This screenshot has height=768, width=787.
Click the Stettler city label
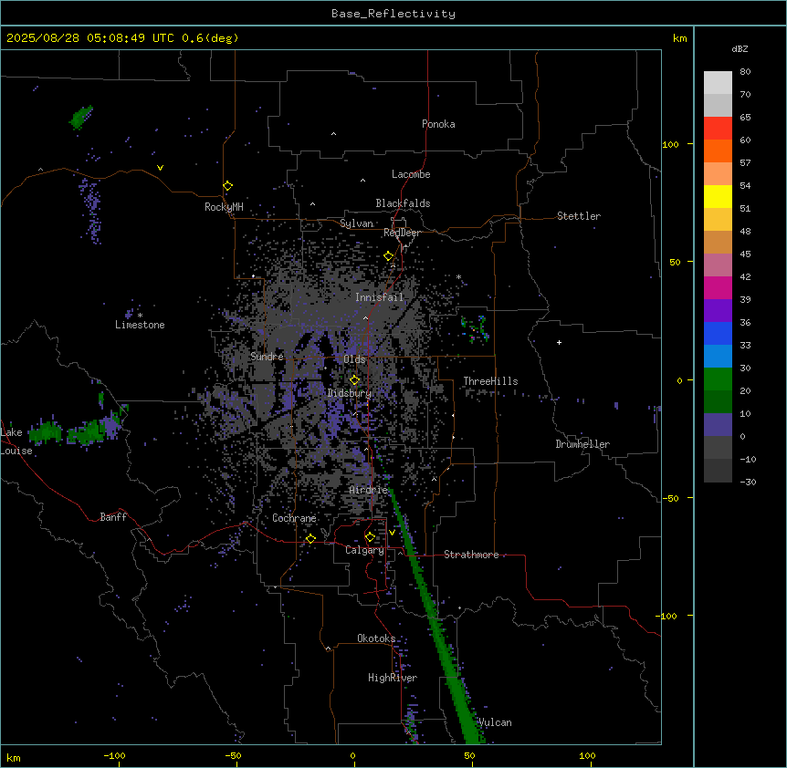[579, 216]
